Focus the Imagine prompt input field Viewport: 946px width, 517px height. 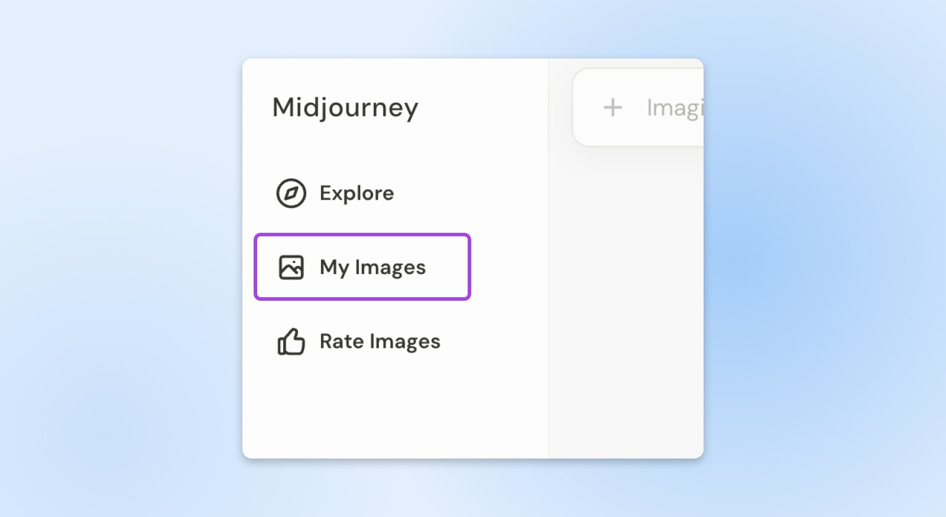tap(674, 108)
